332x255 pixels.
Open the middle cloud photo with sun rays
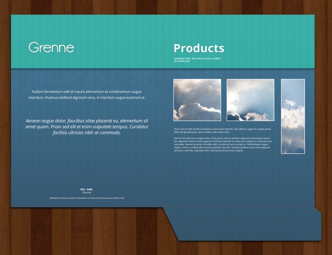click(250, 100)
